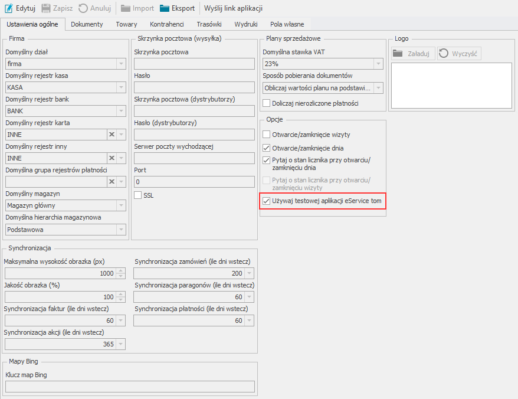
Task: Expand Synchronizacja zamówień dropdown
Action: pos(250,273)
